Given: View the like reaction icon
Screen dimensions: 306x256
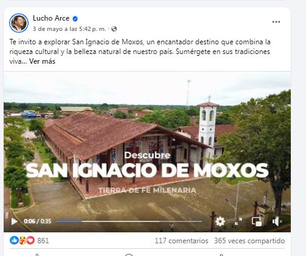Looking at the screenshot, I should [x=14, y=240].
